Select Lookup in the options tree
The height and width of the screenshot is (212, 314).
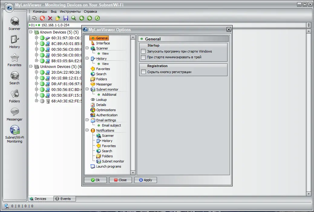coord(101,100)
